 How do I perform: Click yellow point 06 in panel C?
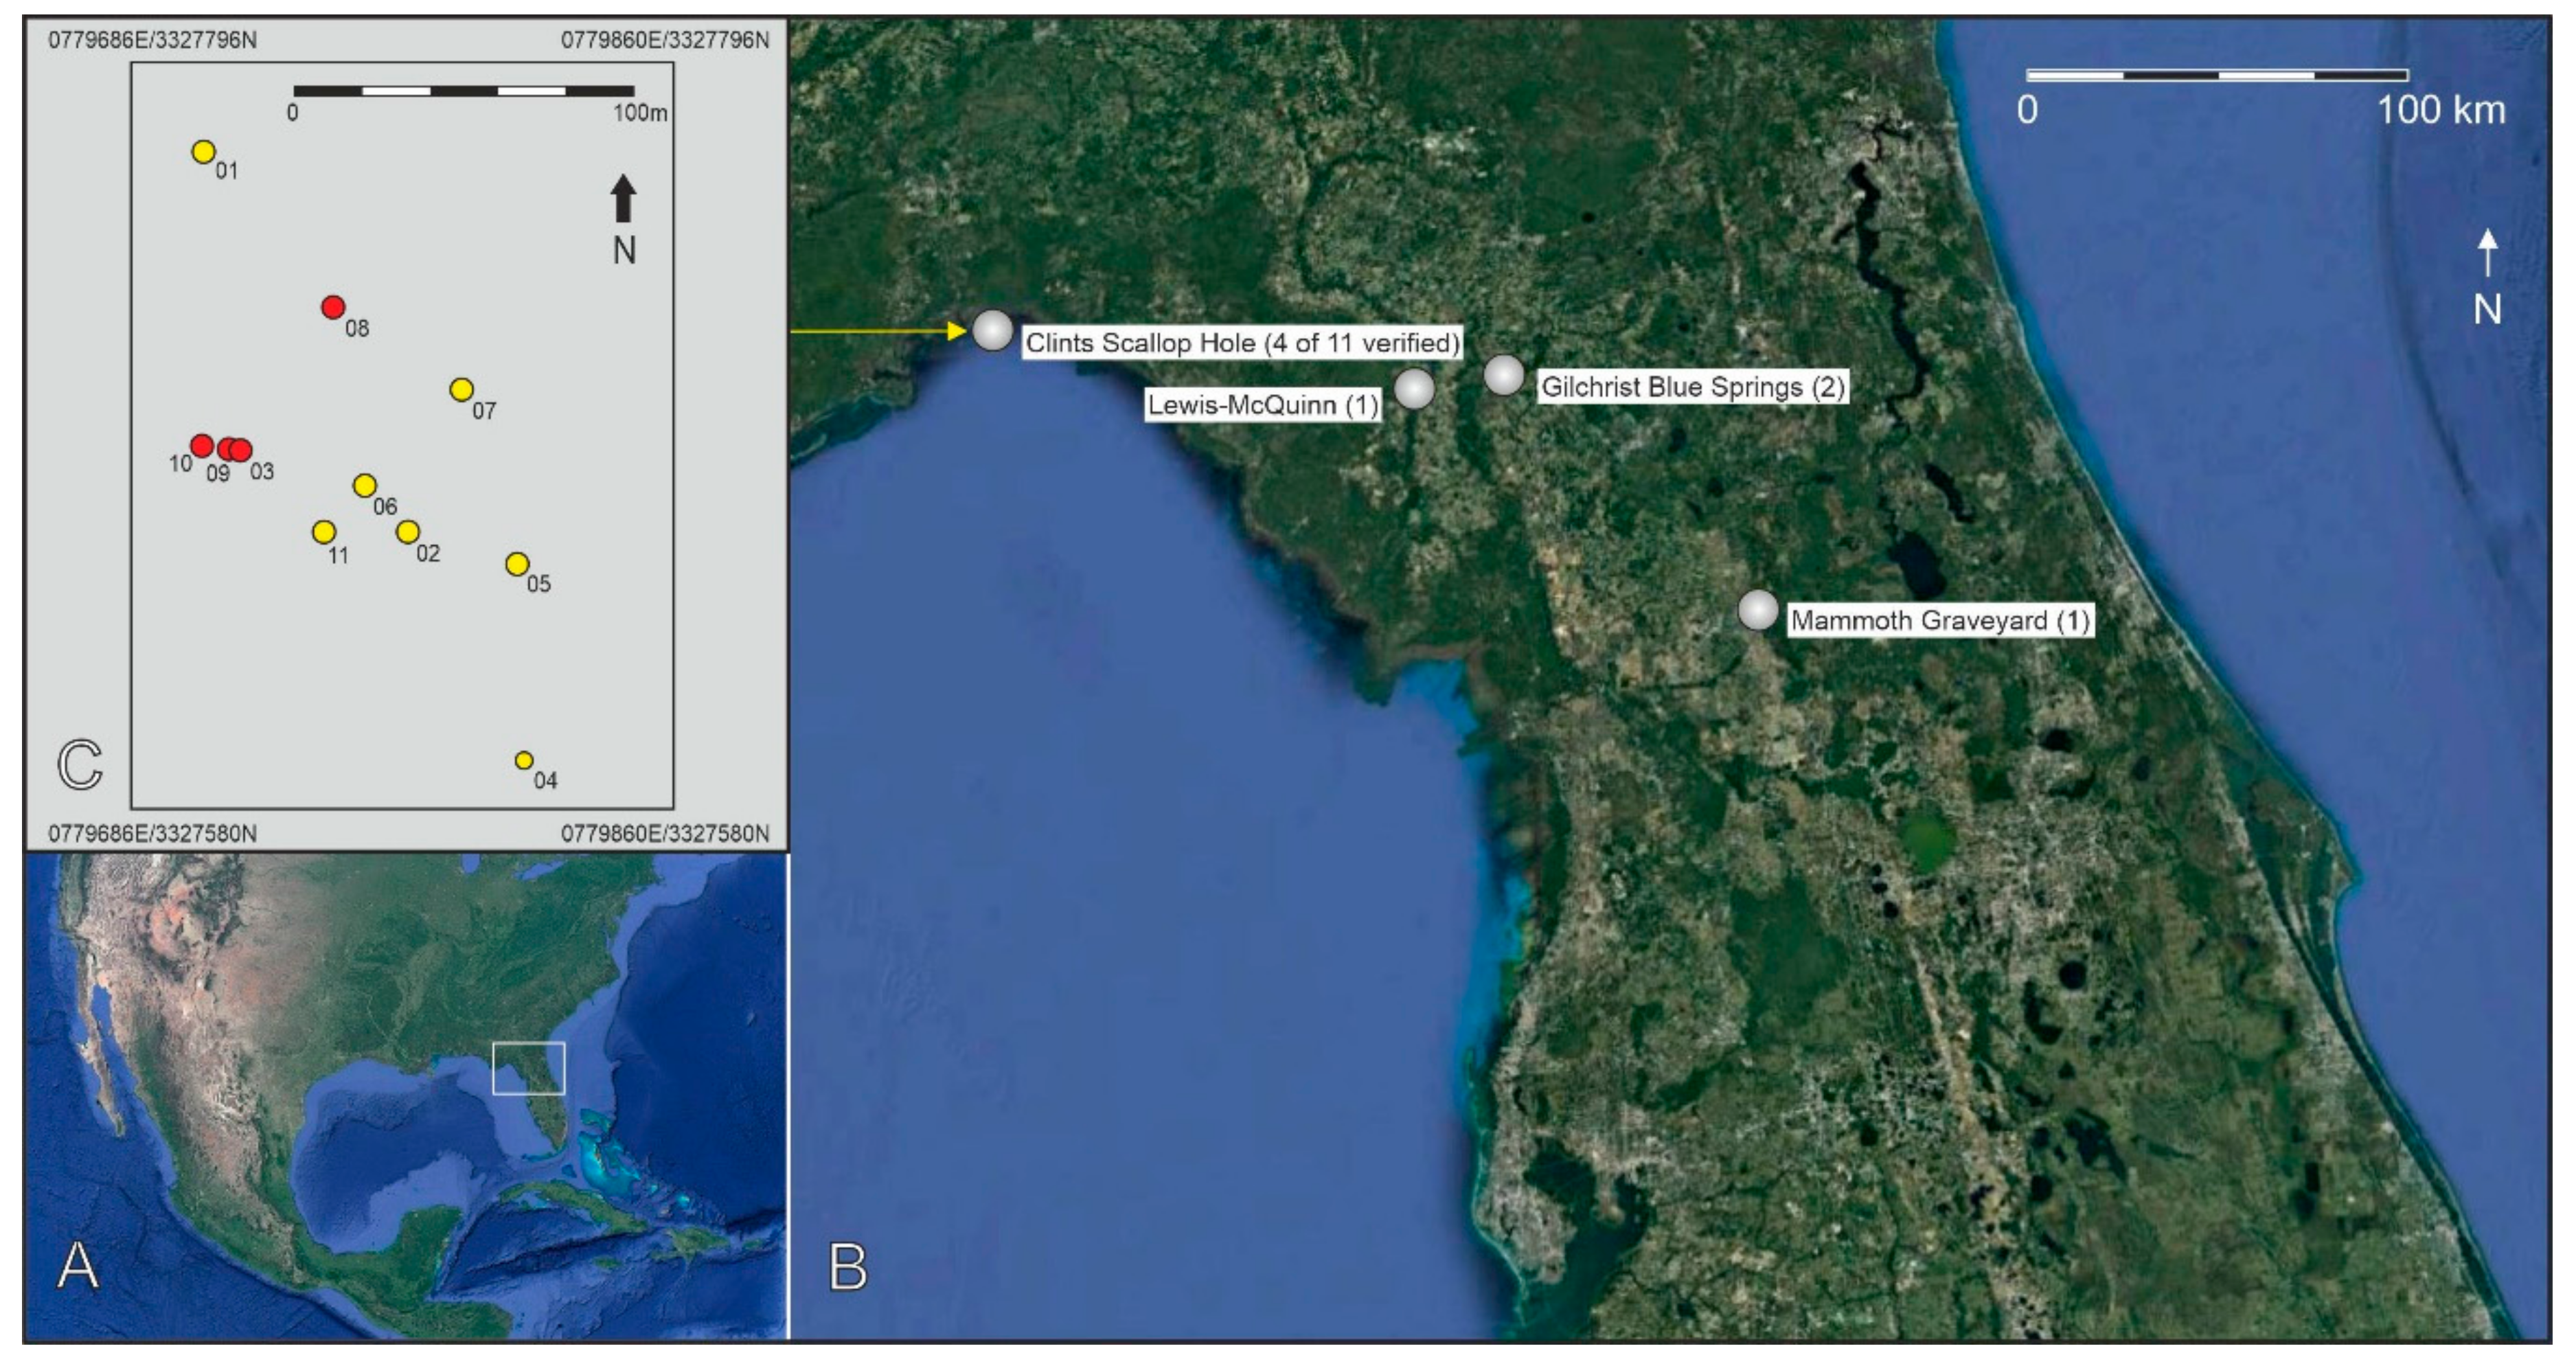[365, 486]
